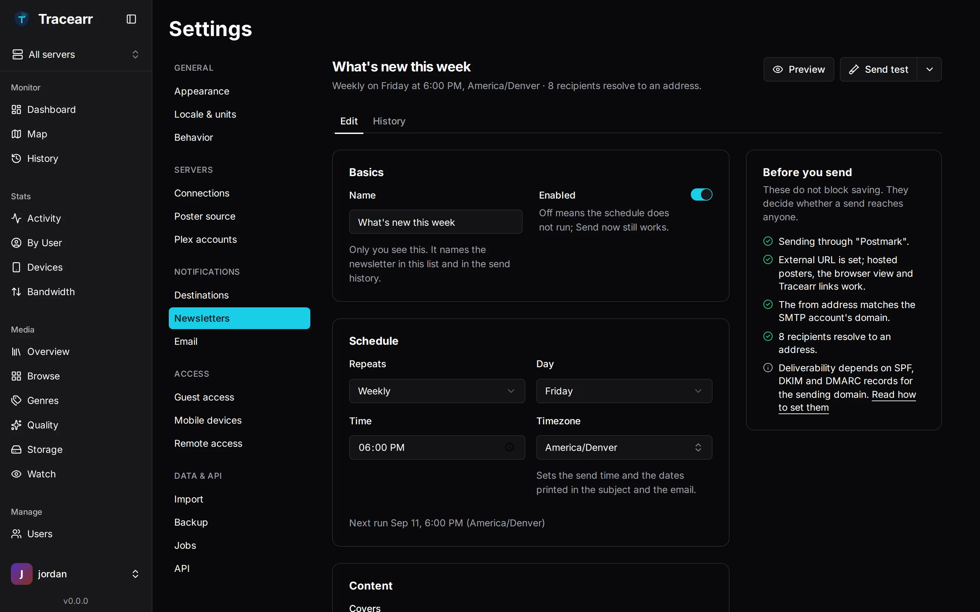Open Users under Manage
This screenshot has height=612, width=980.
coord(76,534)
